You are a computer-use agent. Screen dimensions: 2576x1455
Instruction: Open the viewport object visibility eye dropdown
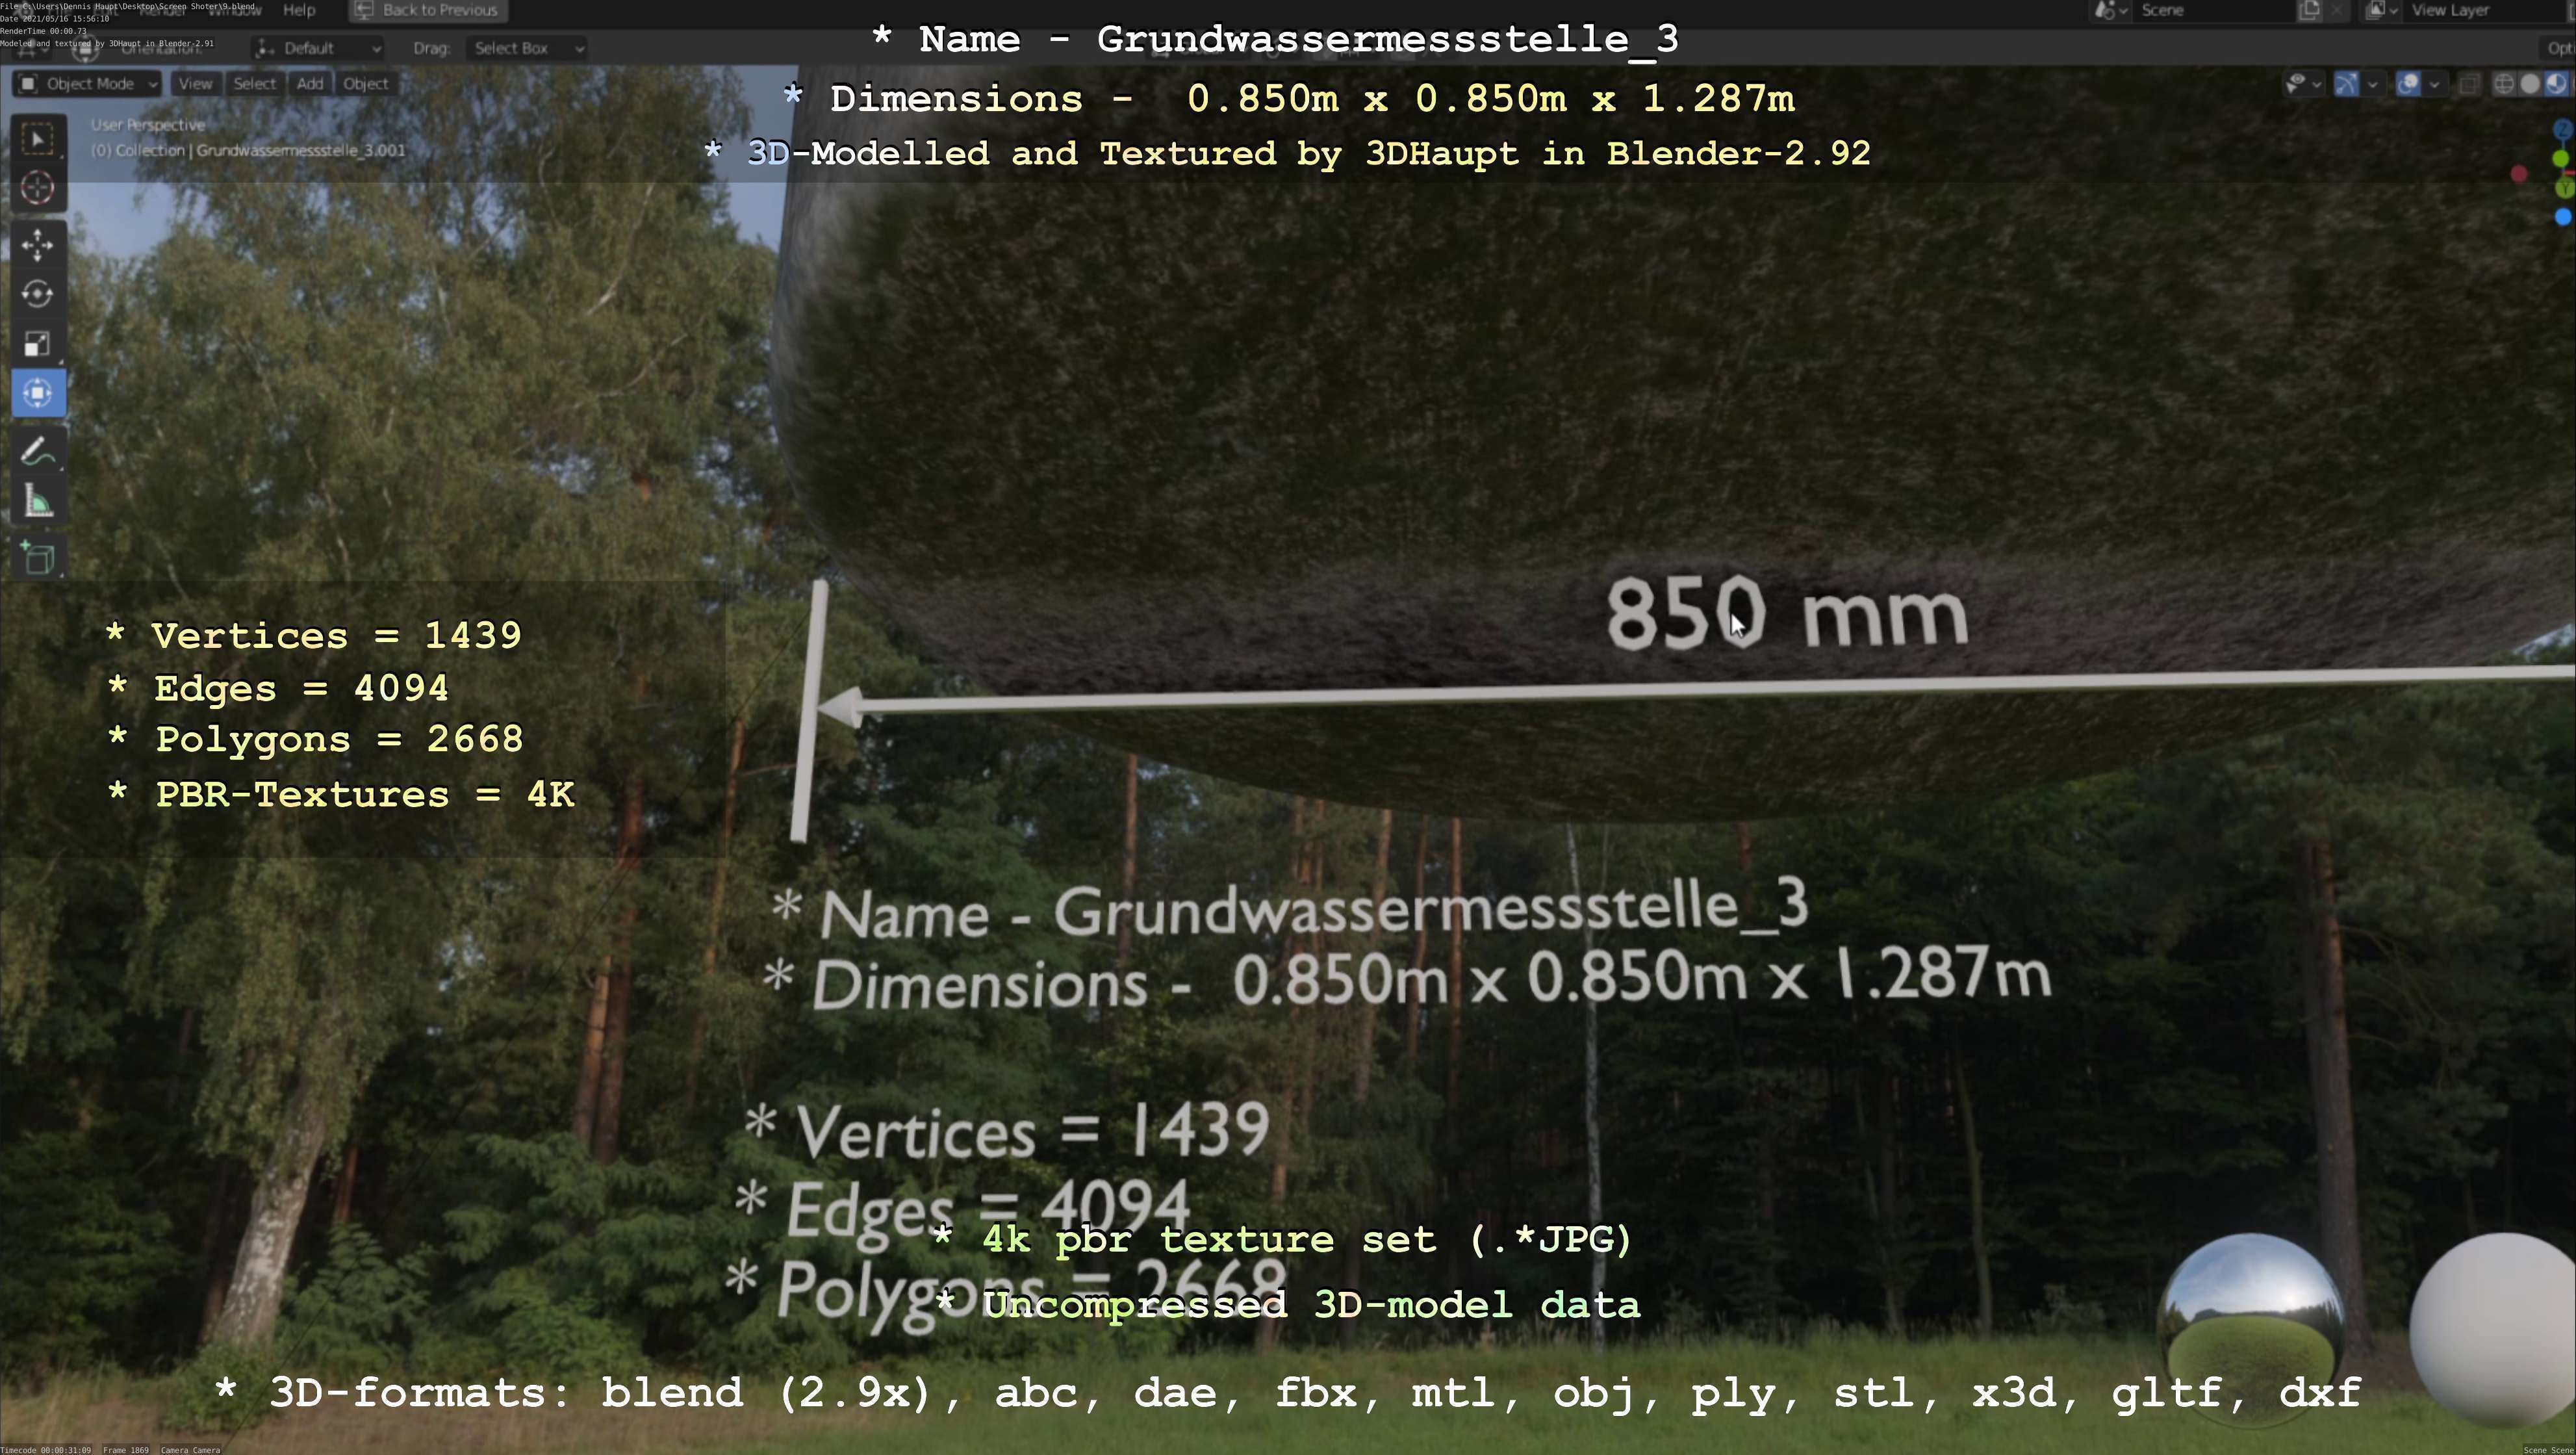[2303, 84]
